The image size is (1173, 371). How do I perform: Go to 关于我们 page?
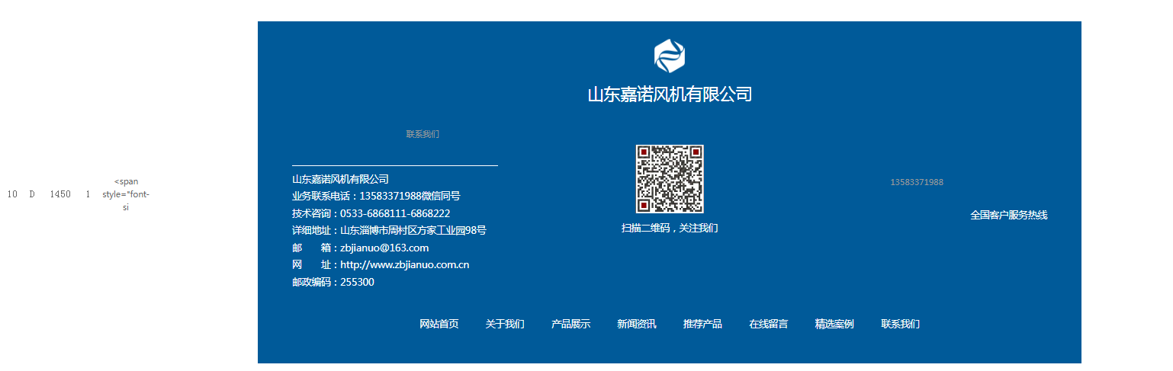[505, 324]
